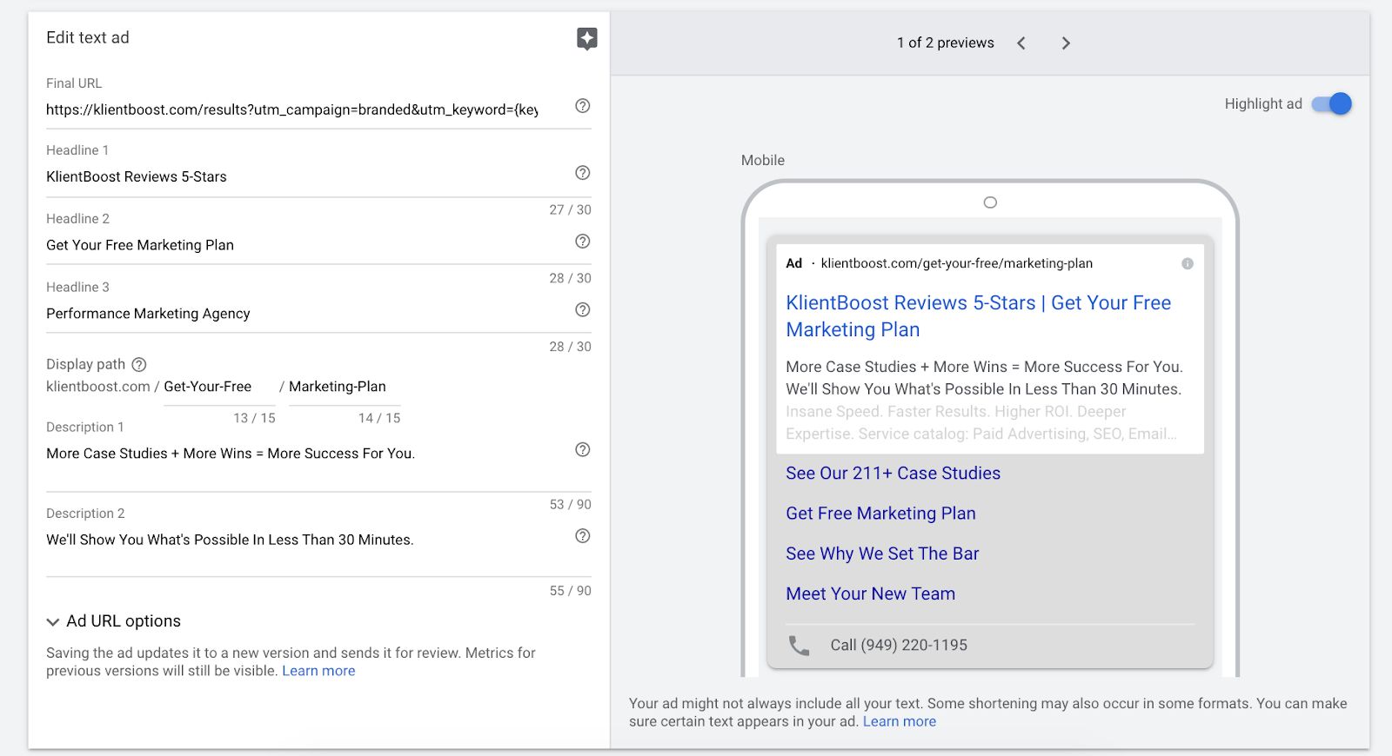Viewport: 1392px width, 756px height.
Task: Go to next ad preview arrow
Action: (1066, 43)
